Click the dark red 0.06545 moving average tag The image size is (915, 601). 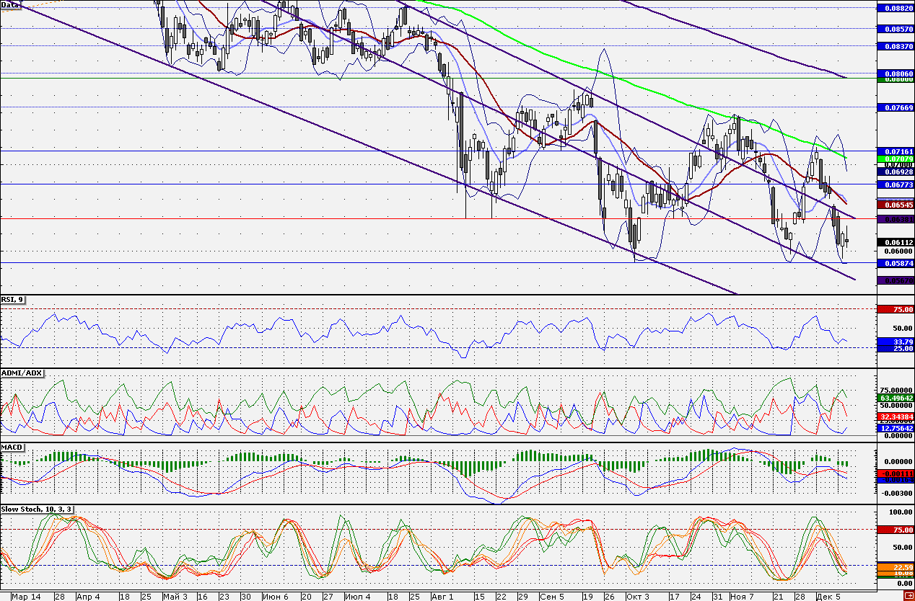click(896, 205)
